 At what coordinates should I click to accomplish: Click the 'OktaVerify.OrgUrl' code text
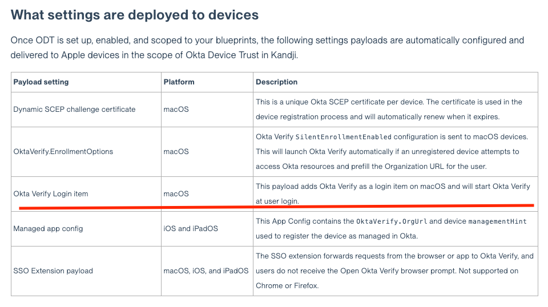(392, 221)
